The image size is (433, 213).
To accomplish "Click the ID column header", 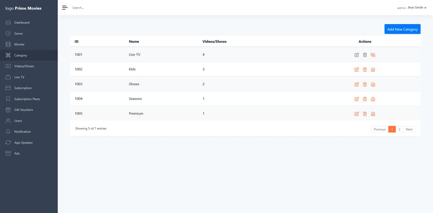I will 77,41.
